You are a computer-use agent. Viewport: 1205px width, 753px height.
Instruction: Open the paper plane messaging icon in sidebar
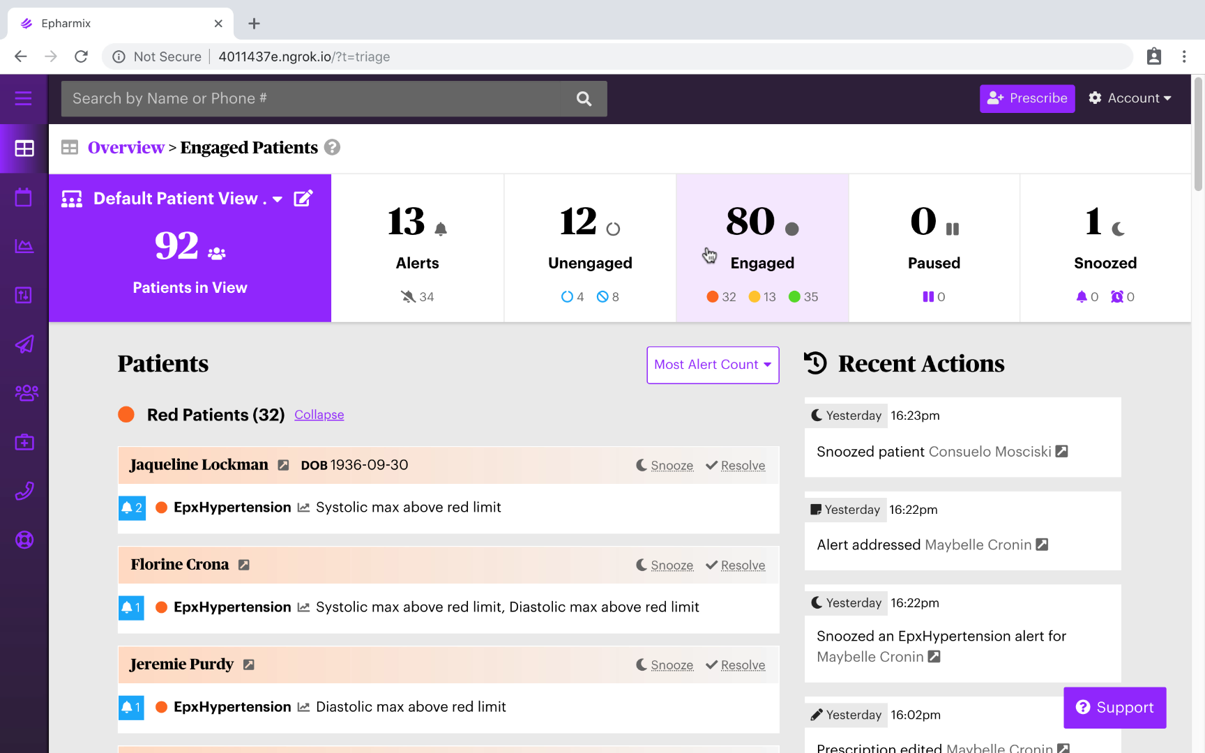pos(24,344)
